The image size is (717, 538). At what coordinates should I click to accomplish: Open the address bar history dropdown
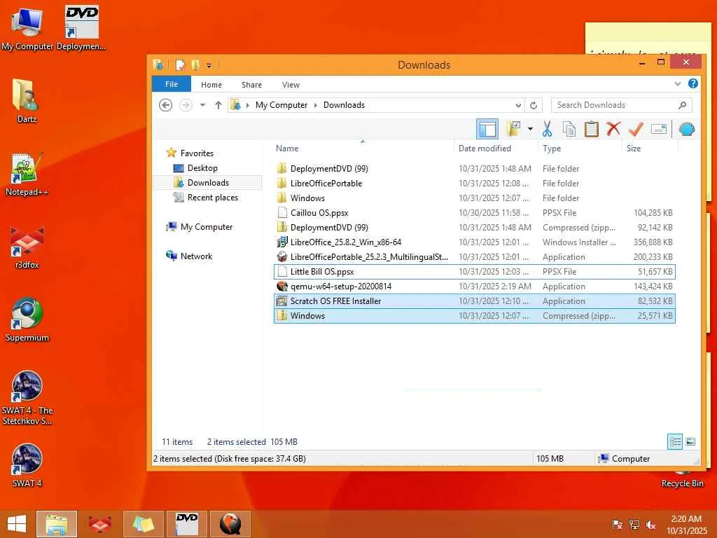click(x=518, y=105)
